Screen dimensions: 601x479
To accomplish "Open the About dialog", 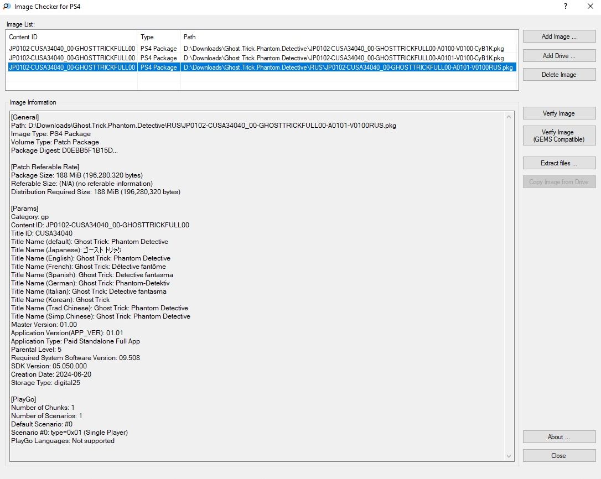I will [x=559, y=437].
